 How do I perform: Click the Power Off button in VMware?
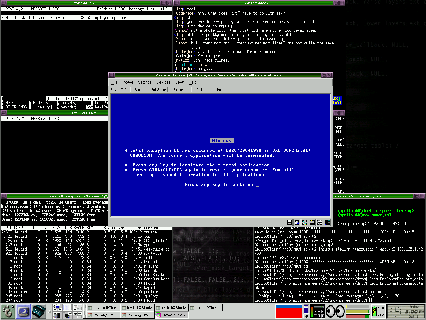point(118,90)
